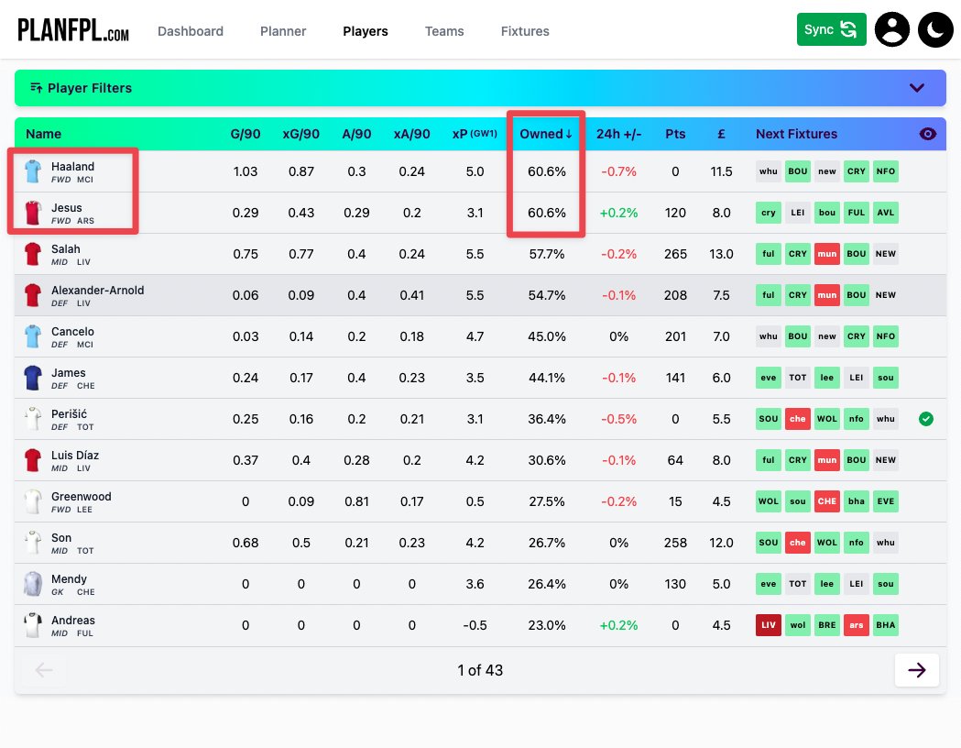This screenshot has width=961, height=748.
Task: Click the green checkmark on Perišić row
Action: (926, 419)
